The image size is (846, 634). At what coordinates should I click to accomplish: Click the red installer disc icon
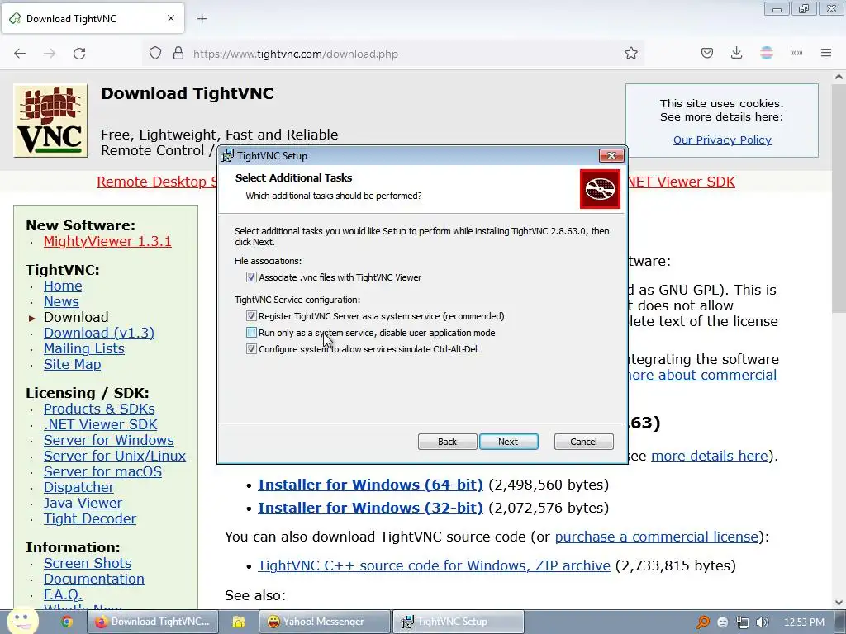pyautogui.click(x=600, y=189)
